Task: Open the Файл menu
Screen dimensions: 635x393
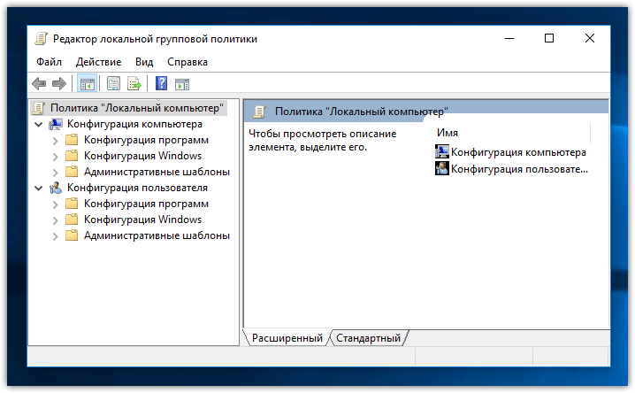Action: coord(49,62)
